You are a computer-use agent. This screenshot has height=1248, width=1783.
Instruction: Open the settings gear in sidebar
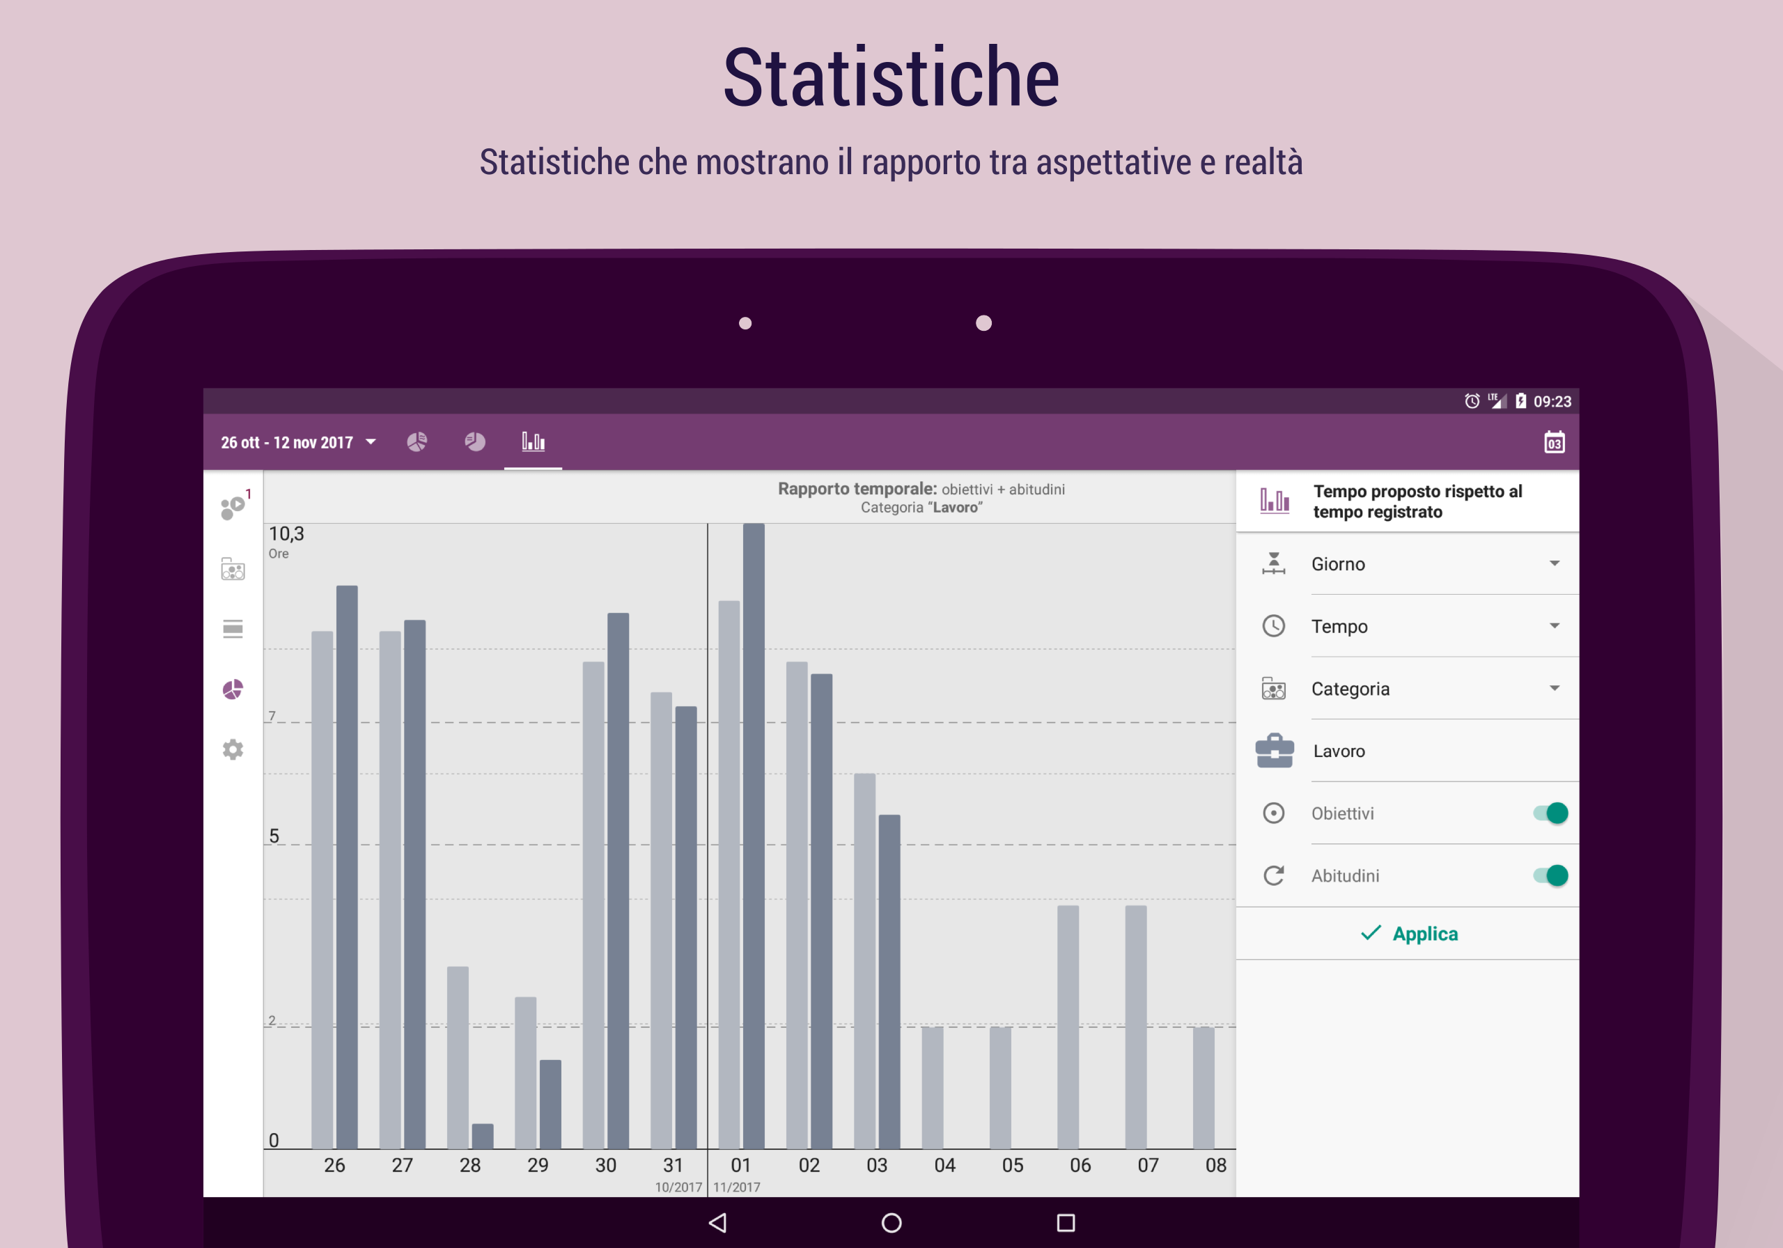233,749
